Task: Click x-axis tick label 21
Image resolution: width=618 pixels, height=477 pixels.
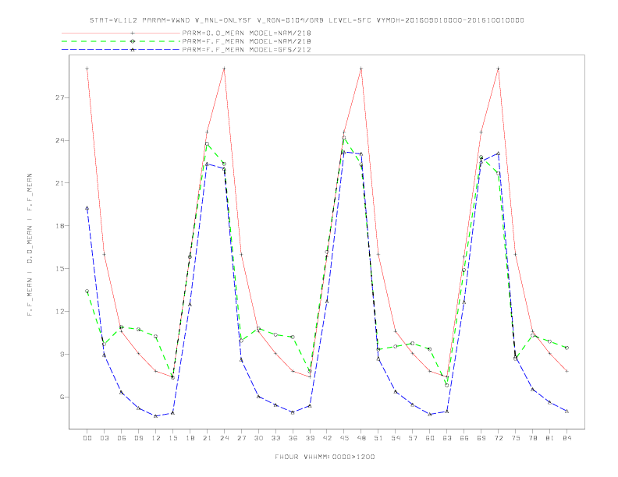Action: click(x=207, y=438)
